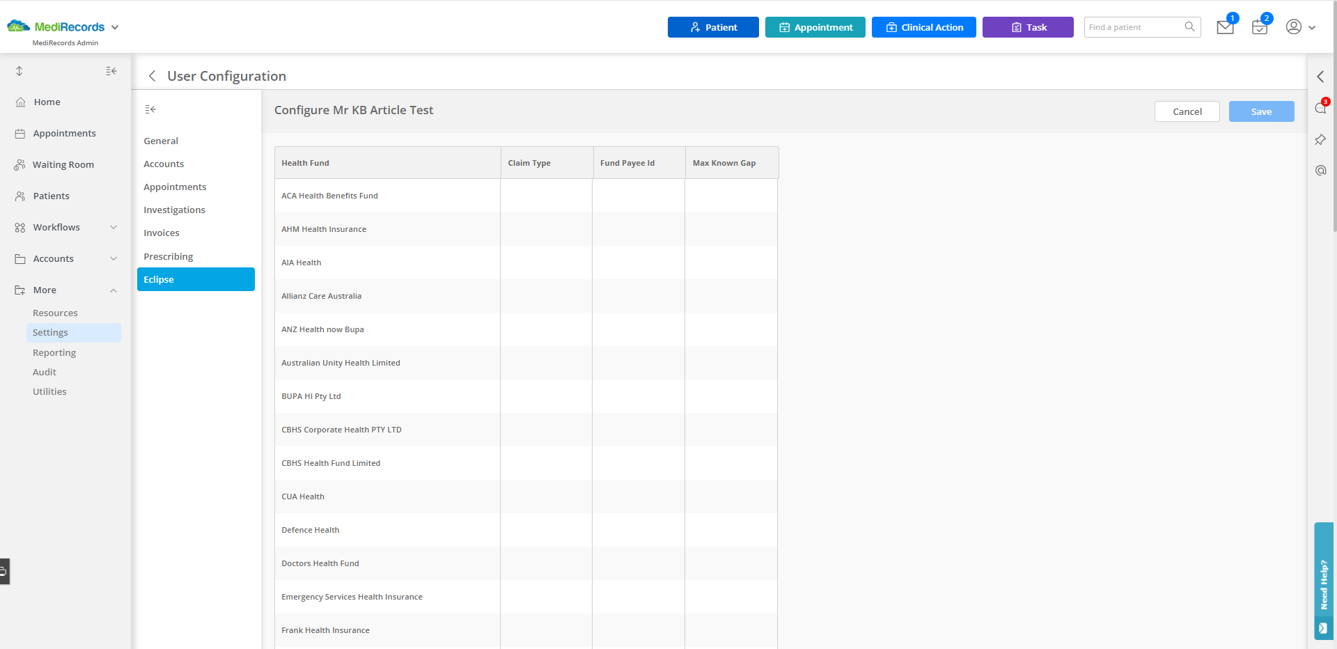The image size is (1337, 649).
Task: Open the tasks calendar icon with badge
Action: click(x=1260, y=27)
